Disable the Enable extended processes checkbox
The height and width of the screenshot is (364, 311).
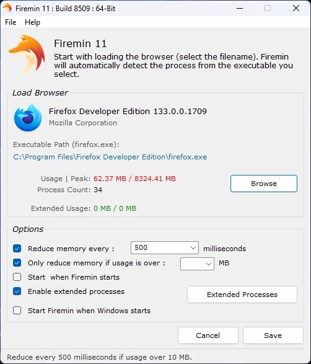17,291
